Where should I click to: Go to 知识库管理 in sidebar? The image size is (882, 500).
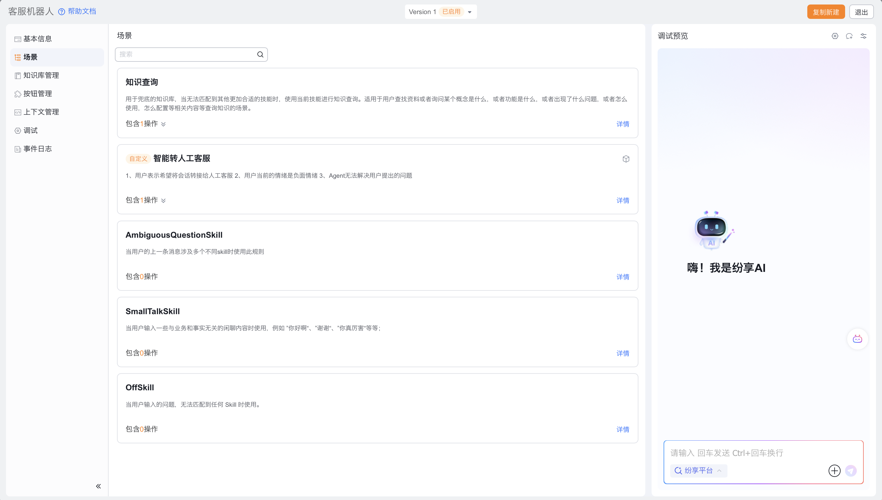pyautogui.click(x=41, y=75)
